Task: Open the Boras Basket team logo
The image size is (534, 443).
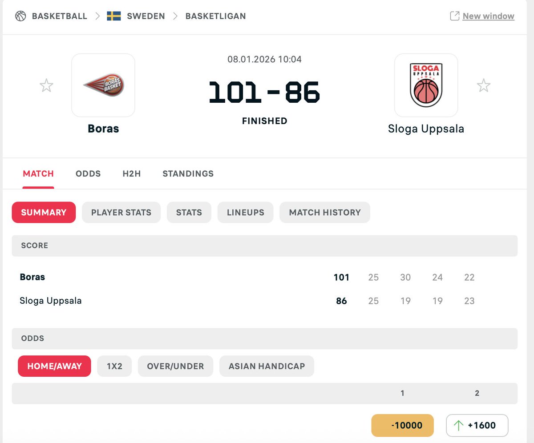Action: tap(103, 85)
